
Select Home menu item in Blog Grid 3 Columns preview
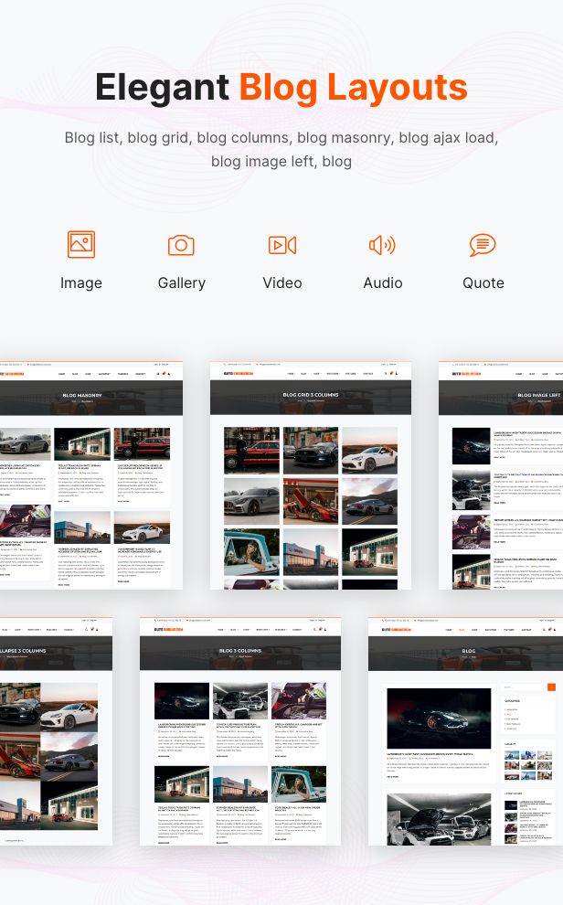pyautogui.click(x=291, y=374)
